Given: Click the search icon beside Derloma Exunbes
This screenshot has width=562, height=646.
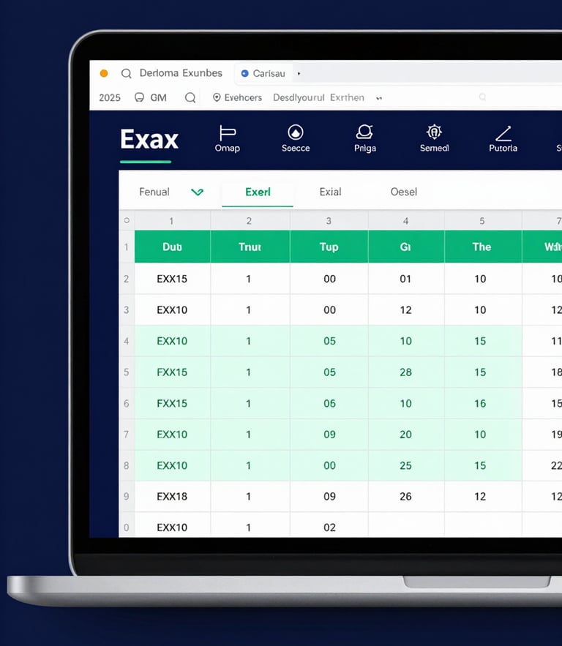Looking at the screenshot, I should click(x=126, y=74).
